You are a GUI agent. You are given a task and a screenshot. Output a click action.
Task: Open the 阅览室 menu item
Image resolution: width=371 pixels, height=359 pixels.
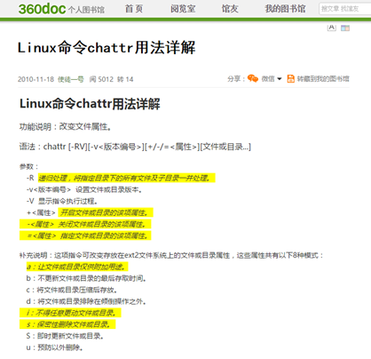coord(183,9)
